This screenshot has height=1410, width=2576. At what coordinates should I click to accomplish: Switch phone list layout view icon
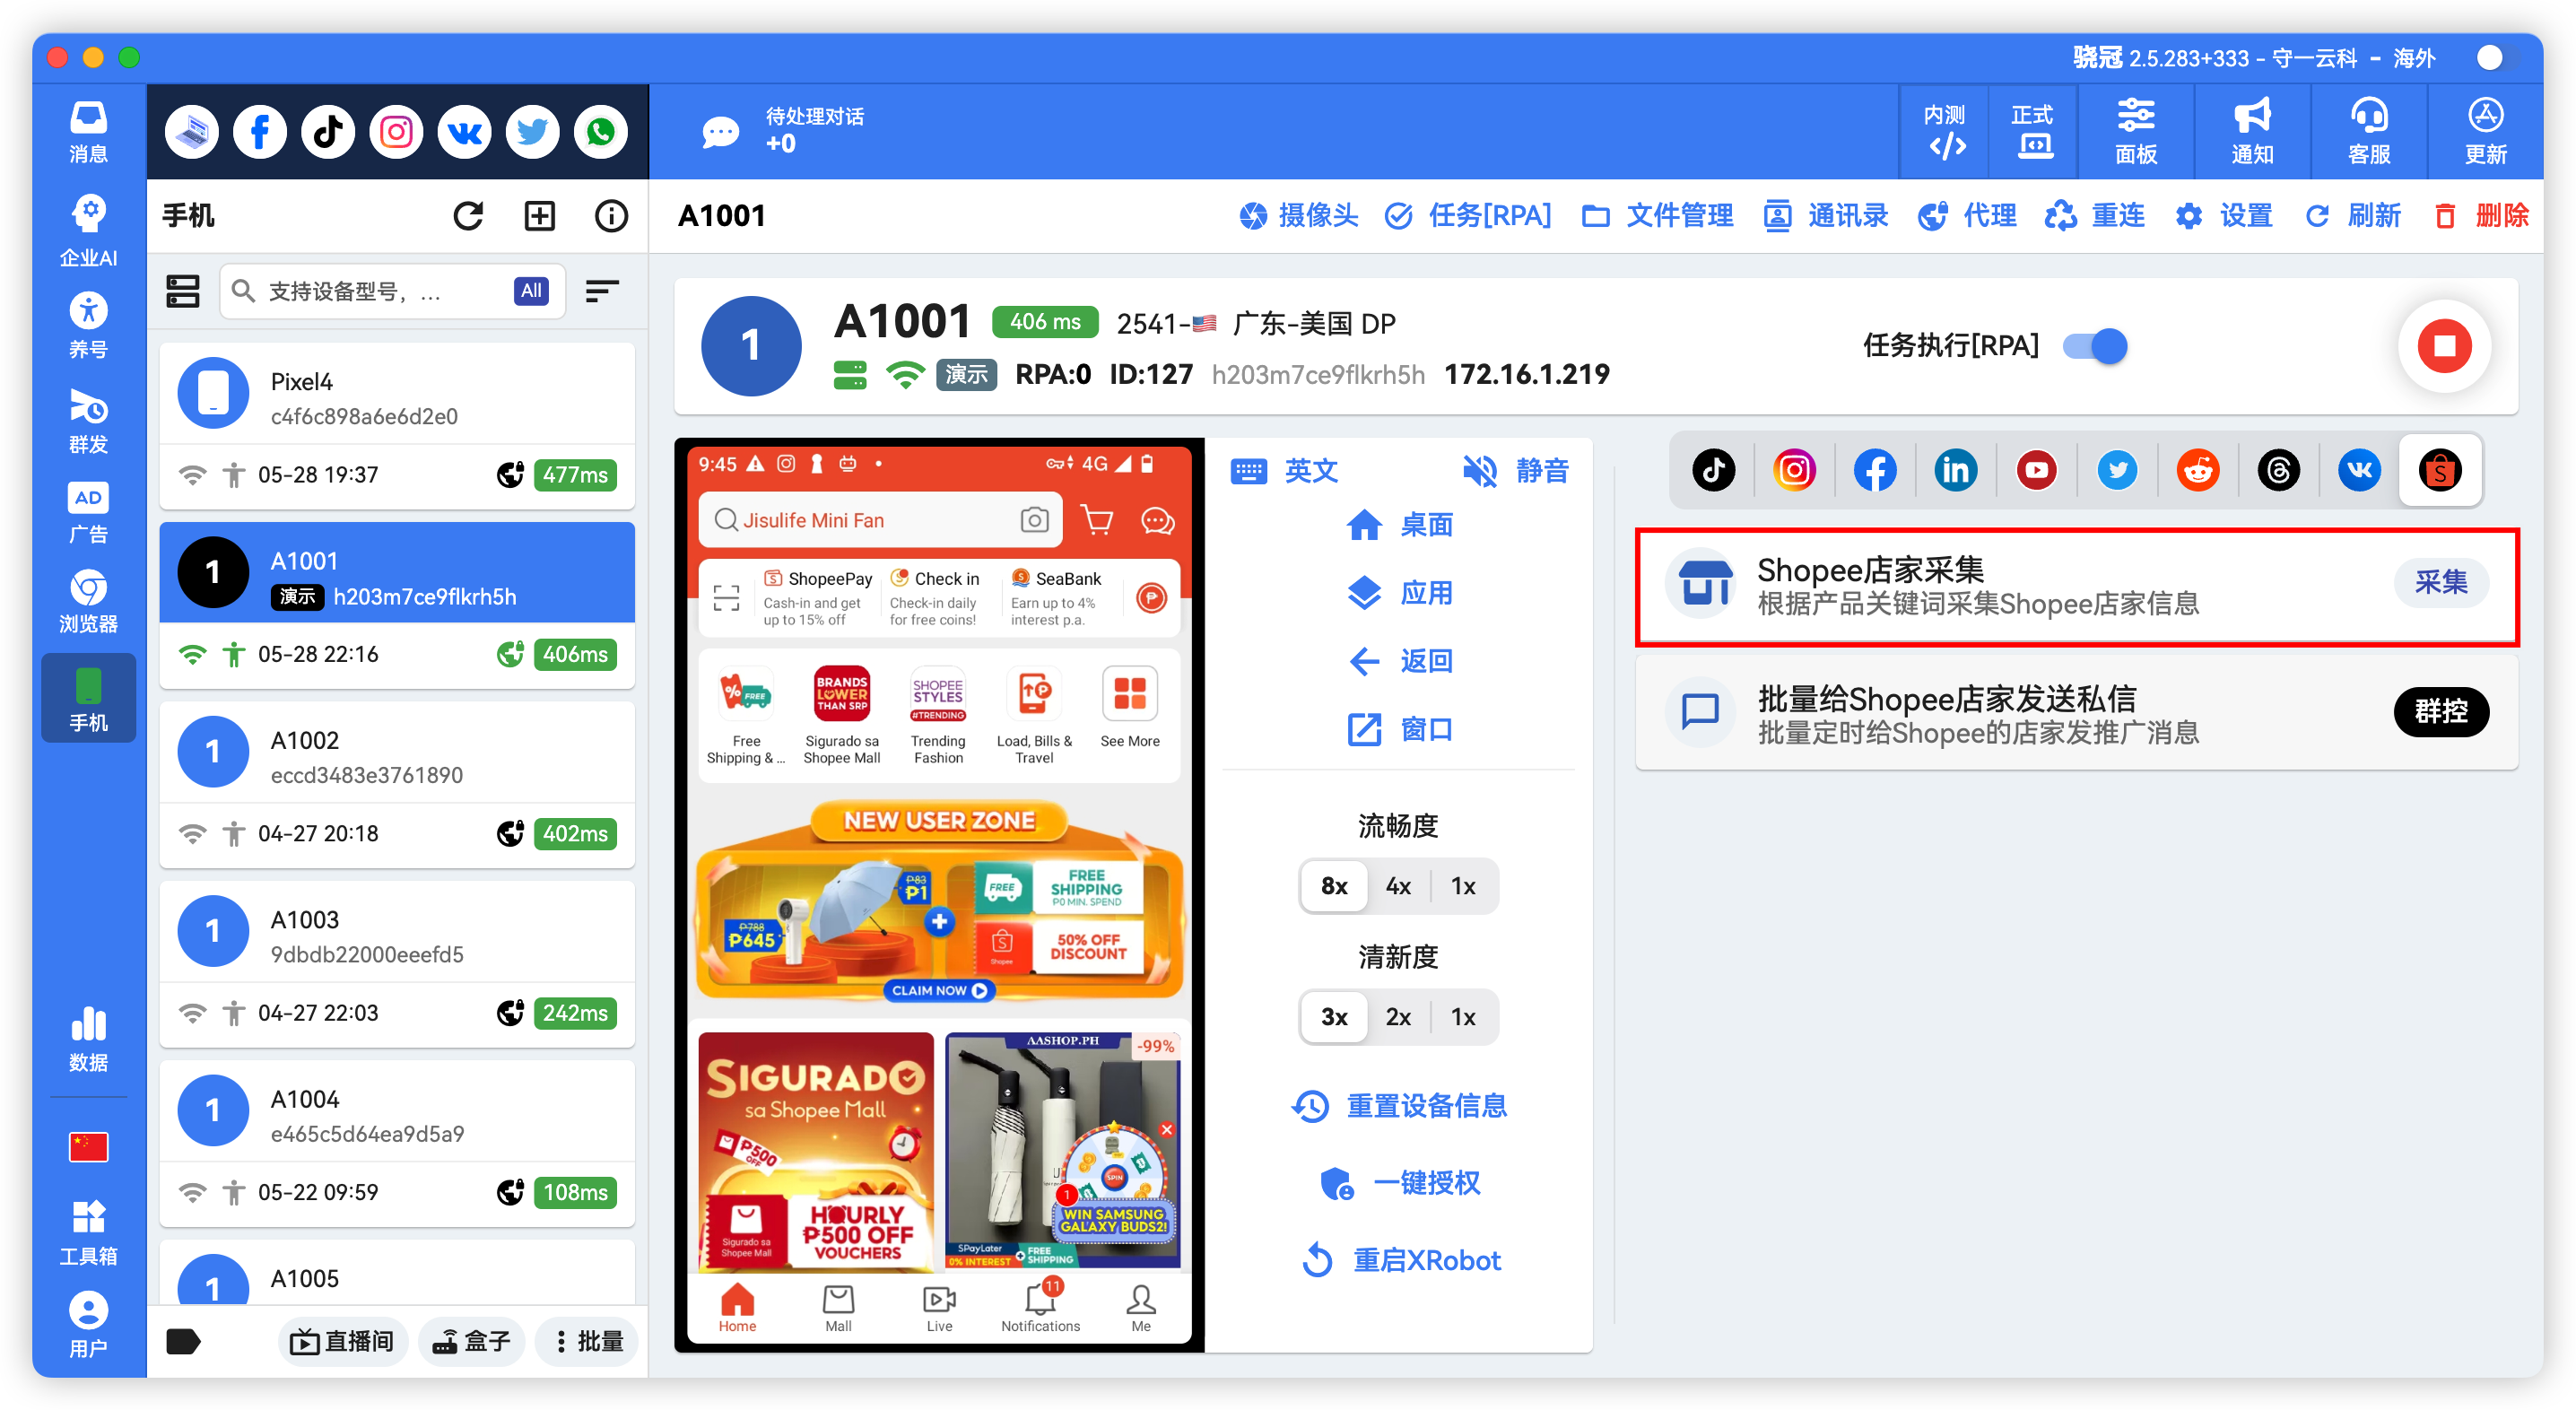(182, 291)
